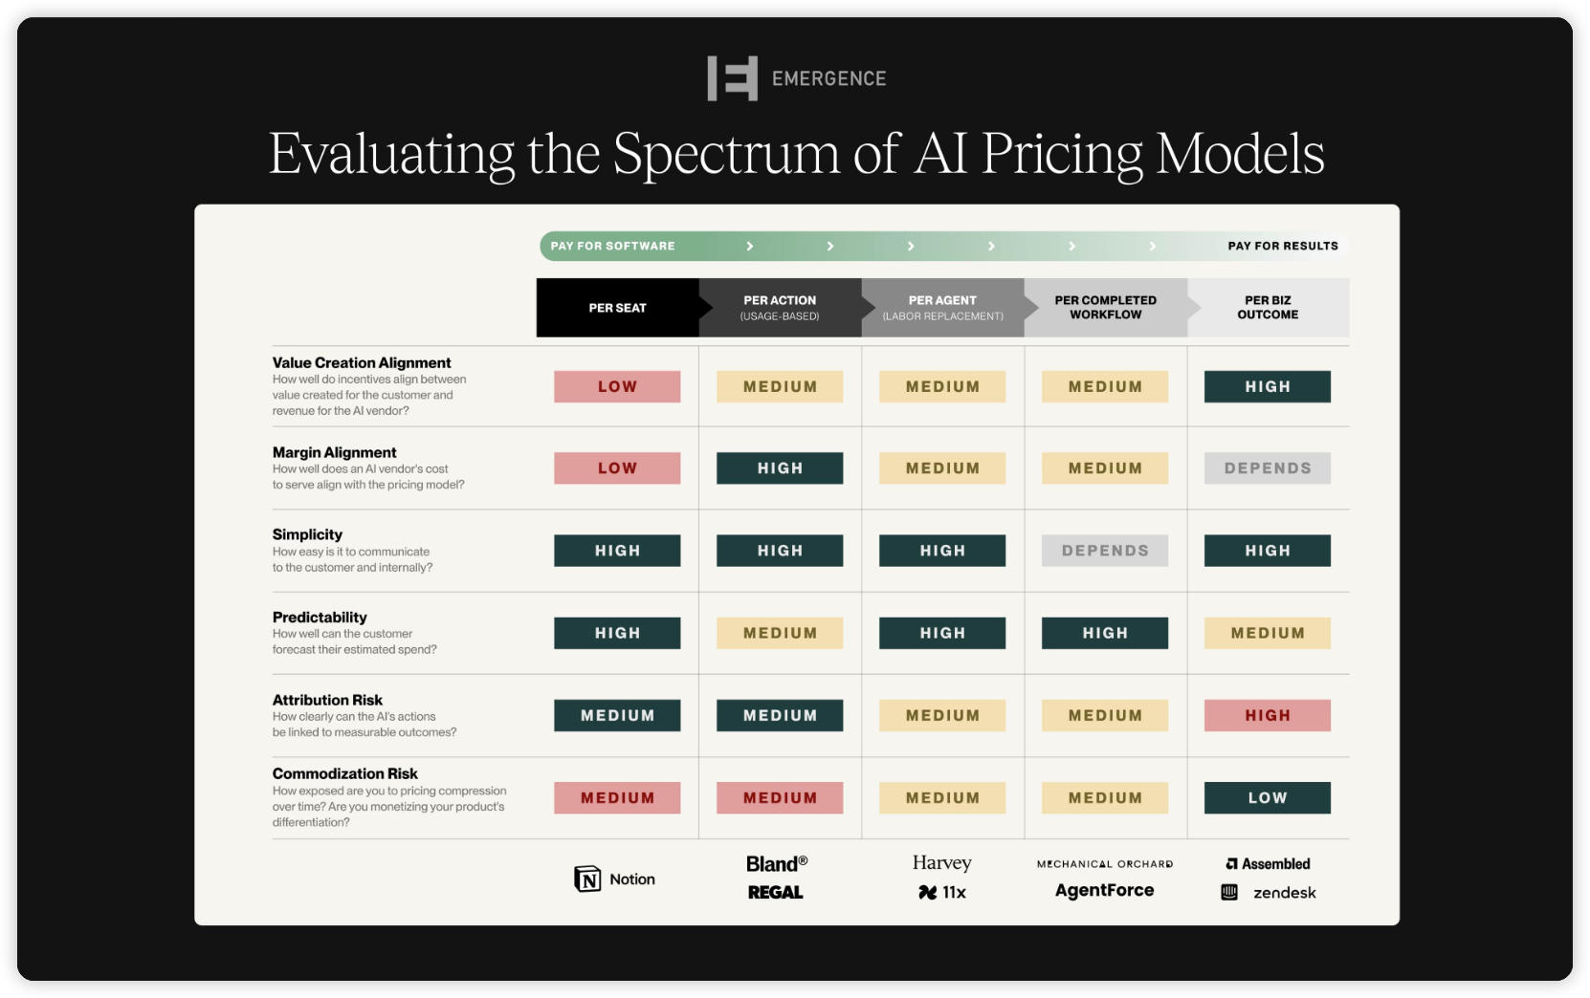Screen dimensions: 1590x998
Task: Select the PER AGENT labor replacement header
Action: coord(942,308)
